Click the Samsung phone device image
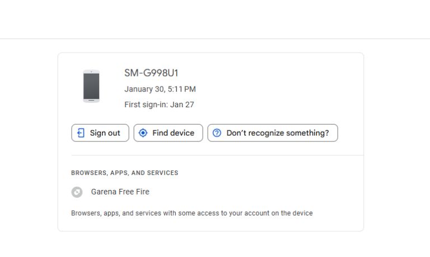This screenshot has height=257, width=430. pyautogui.click(x=91, y=87)
